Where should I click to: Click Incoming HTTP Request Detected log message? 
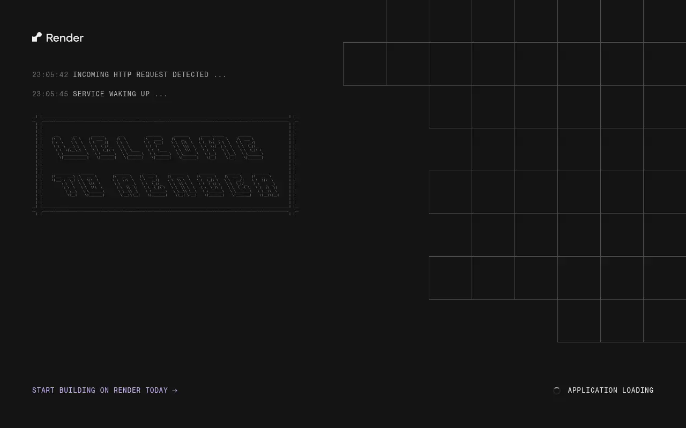141,75
